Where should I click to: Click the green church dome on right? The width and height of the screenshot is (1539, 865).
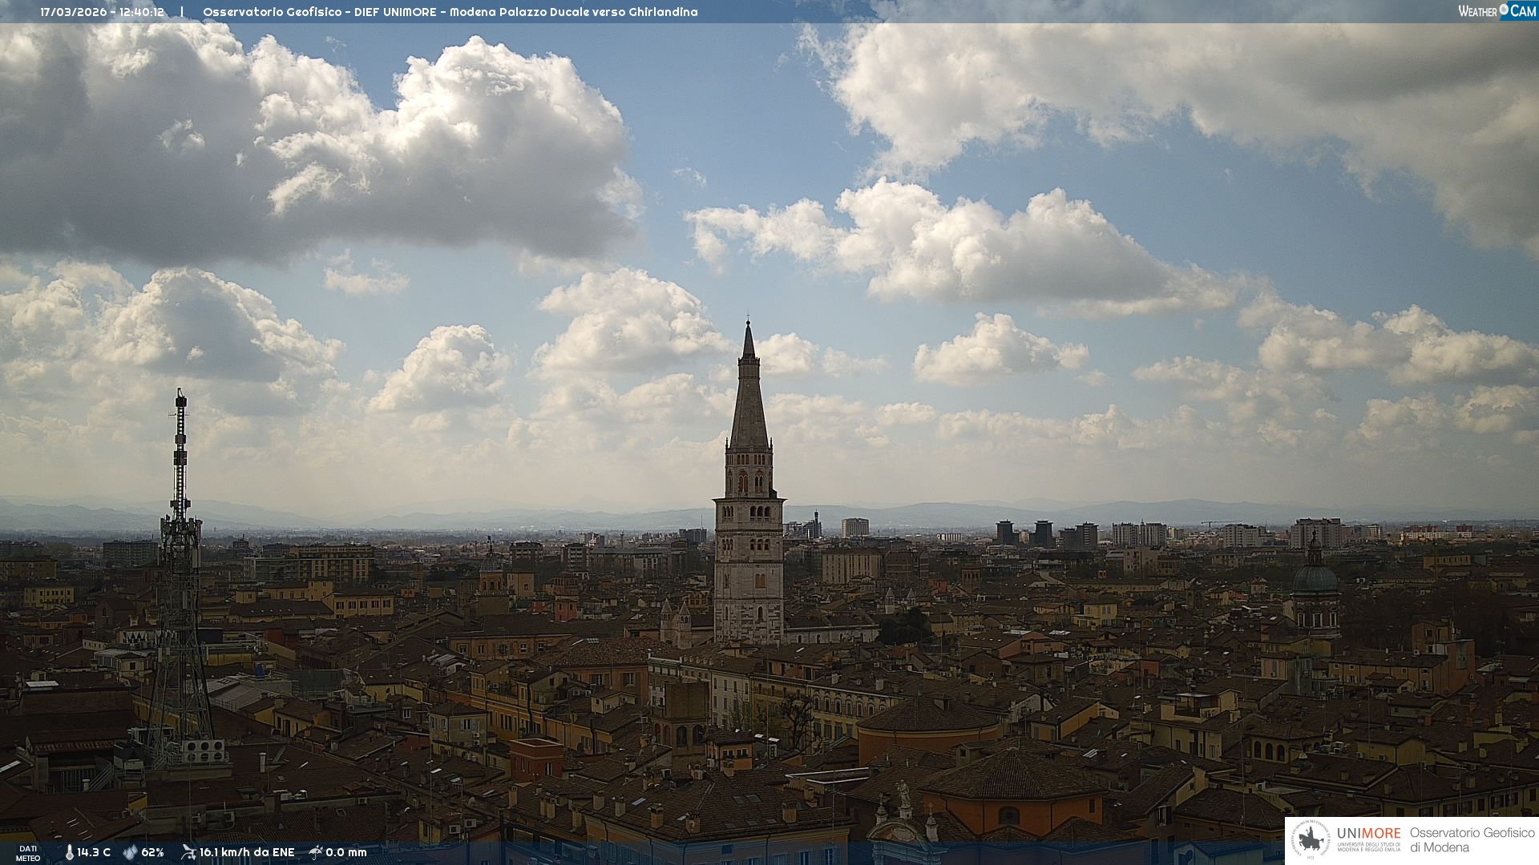pyautogui.click(x=1315, y=577)
